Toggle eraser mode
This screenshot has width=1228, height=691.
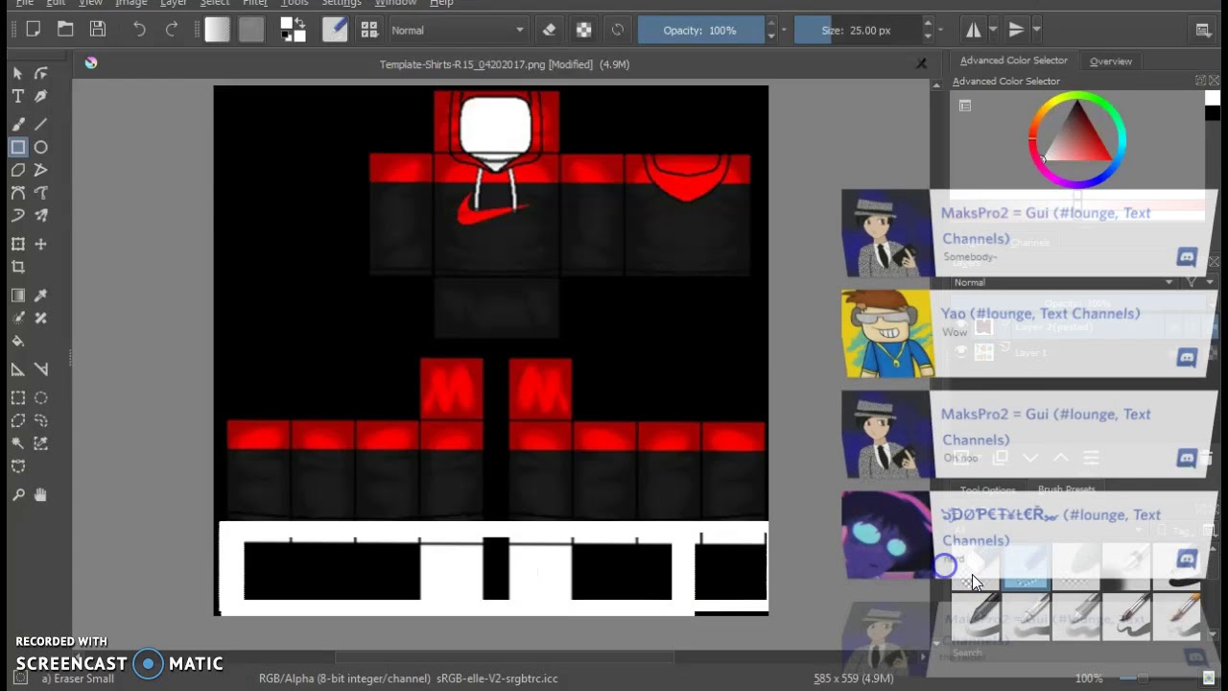point(550,30)
